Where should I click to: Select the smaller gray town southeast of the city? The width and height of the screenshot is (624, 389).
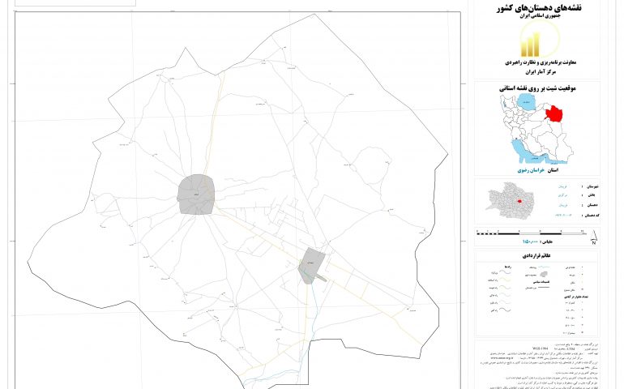point(310,264)
